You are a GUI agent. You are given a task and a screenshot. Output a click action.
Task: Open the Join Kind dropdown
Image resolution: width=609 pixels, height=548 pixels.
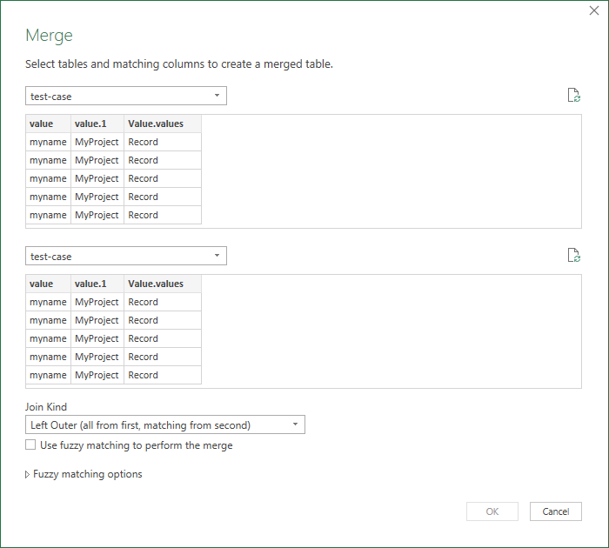[165, 424]
